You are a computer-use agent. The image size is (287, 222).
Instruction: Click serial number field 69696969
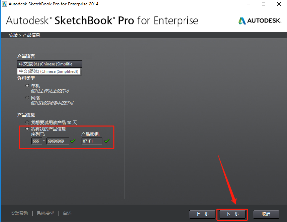click(x=58, y=141)
